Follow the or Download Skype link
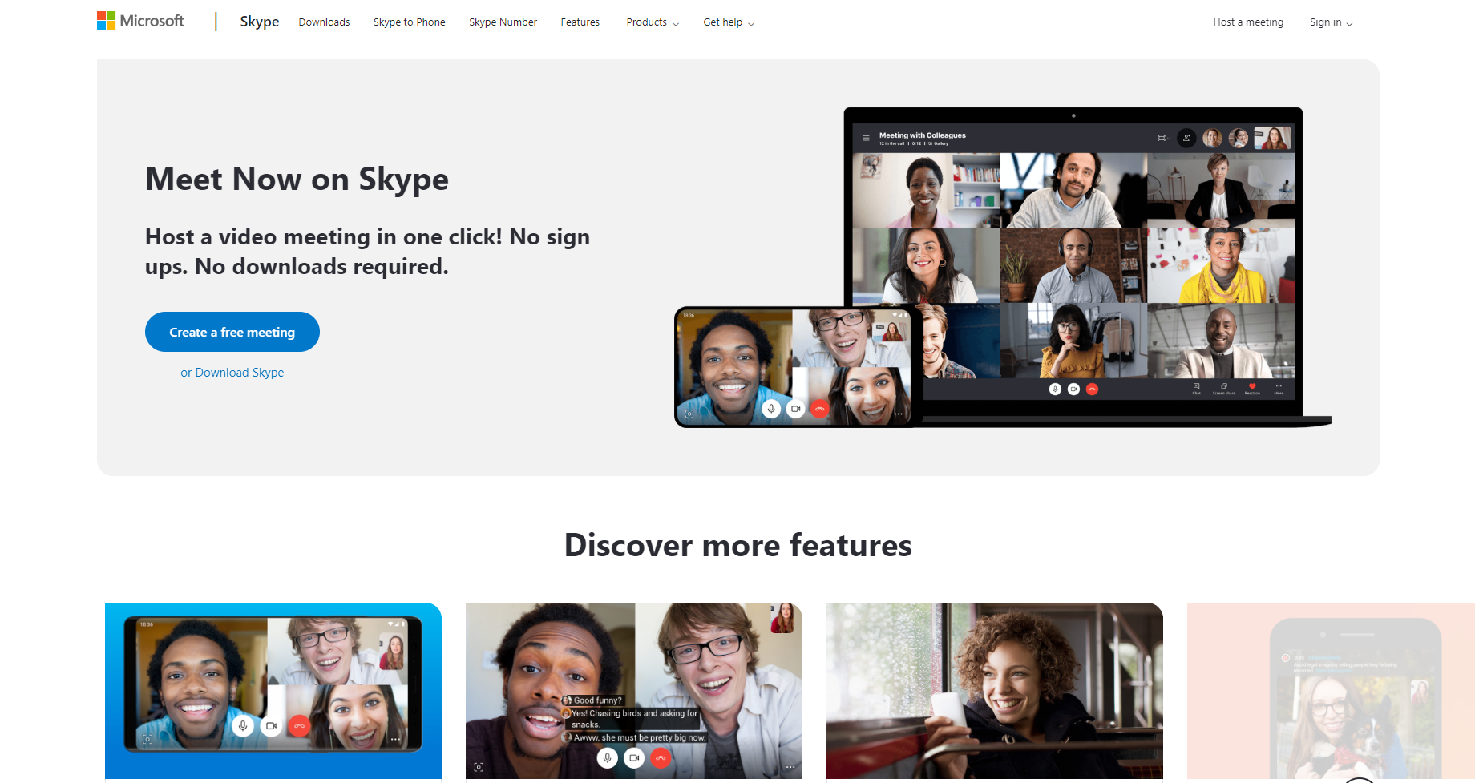 (x=232, y=373)
